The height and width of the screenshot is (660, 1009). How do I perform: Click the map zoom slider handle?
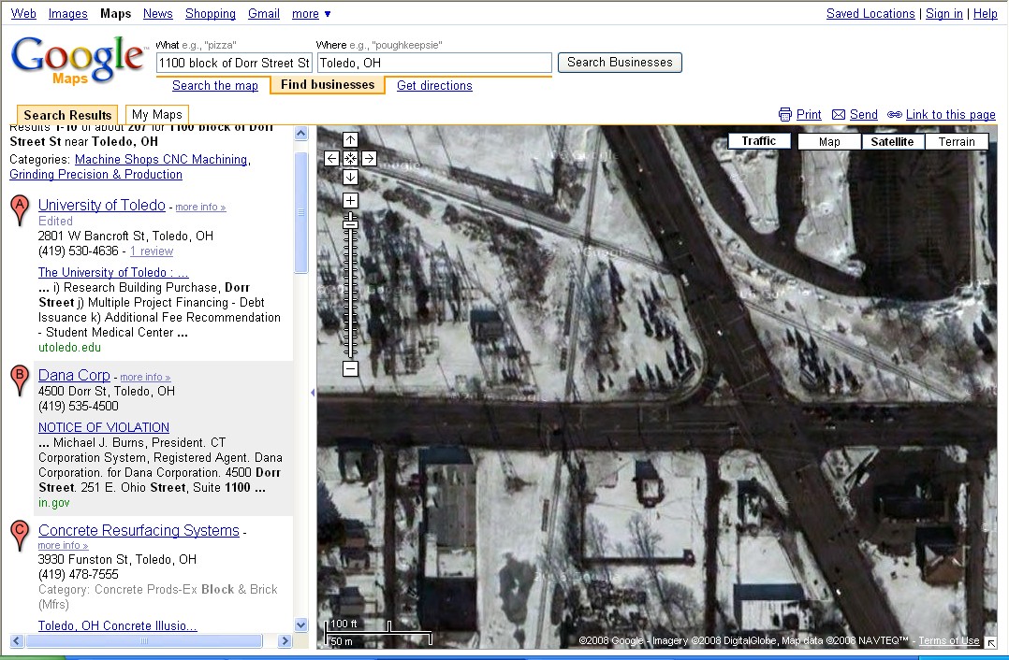350,223
